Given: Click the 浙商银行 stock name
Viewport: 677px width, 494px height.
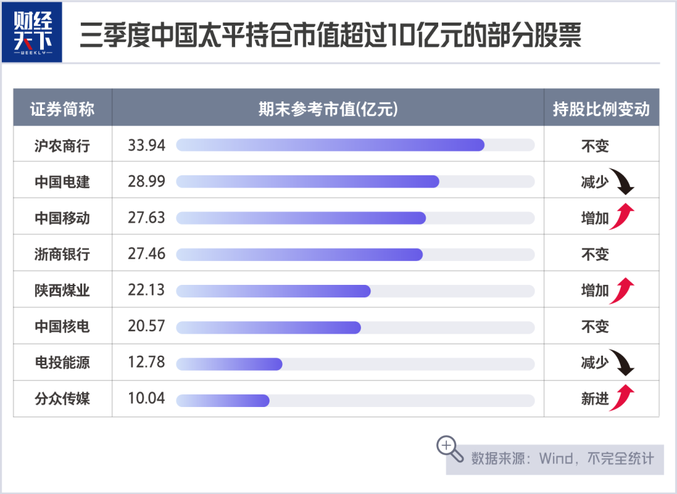Looking at the screenshot, I should tap(63, 254).
